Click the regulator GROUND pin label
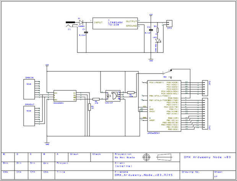237x181 pixels. click(131, 26)
